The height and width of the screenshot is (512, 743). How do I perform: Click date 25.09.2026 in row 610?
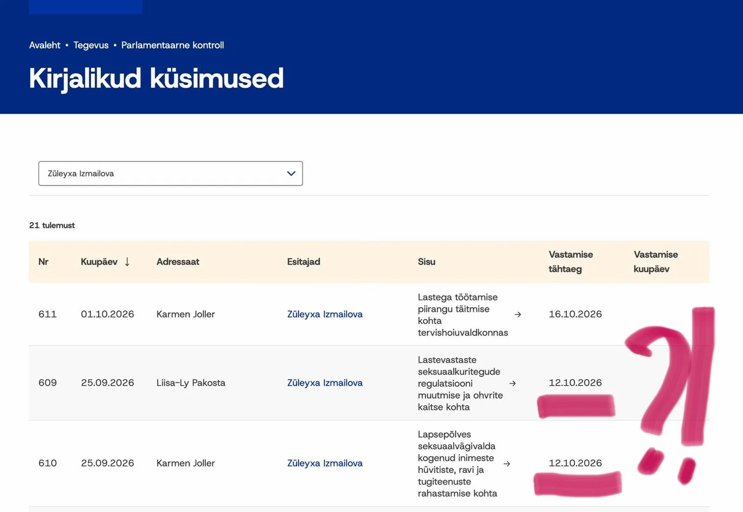[x=107, y=463]
